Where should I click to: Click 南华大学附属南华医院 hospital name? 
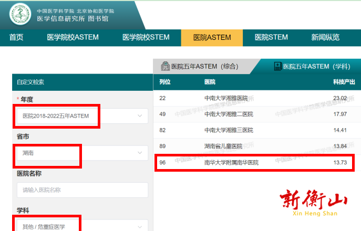point(231,162)
